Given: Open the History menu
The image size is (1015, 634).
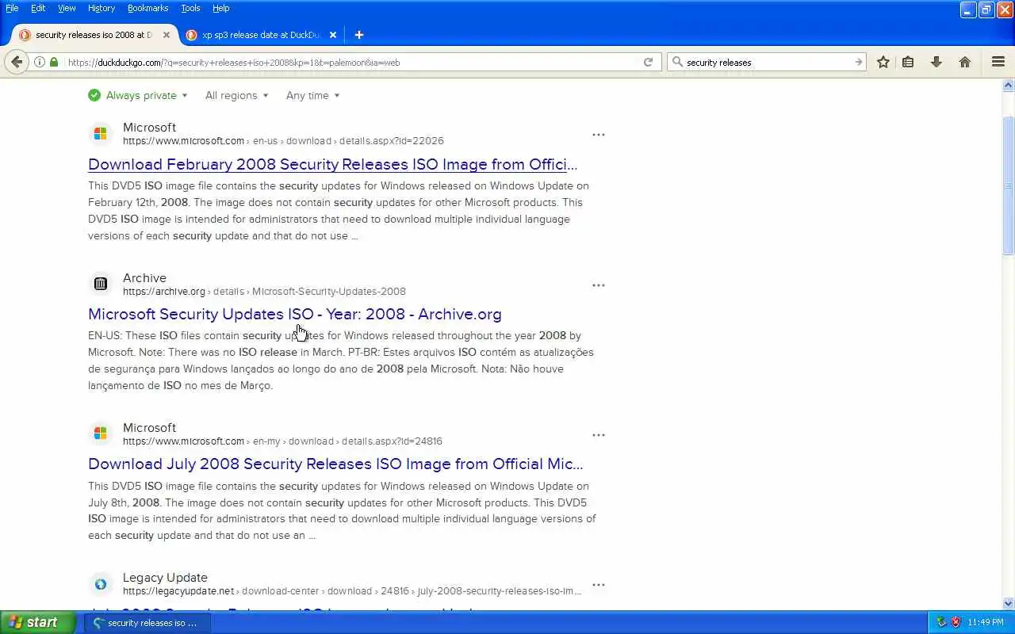Looking at the screenshot, I should tap(101, 8).
